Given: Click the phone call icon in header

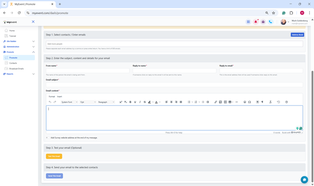Looking at the screenshot, I should click(x=270, y=22).
